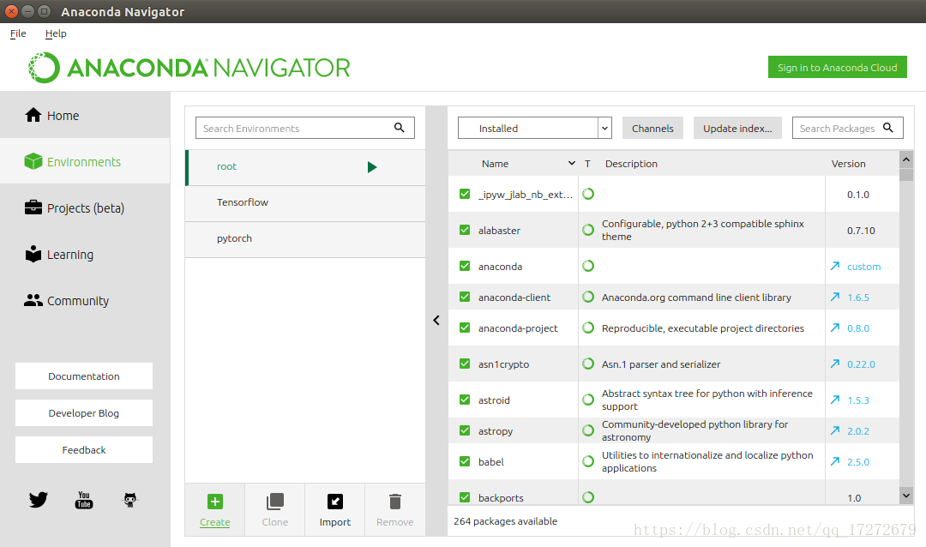Click the Feedback button

[84, 449]
